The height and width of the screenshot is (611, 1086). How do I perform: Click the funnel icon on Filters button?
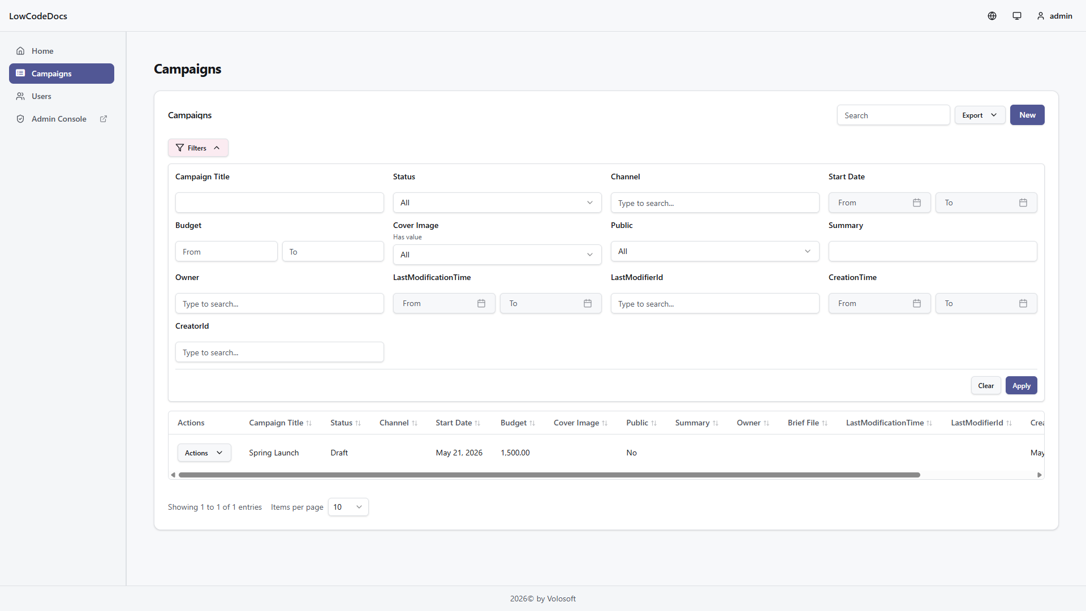(x=180, y=148)
